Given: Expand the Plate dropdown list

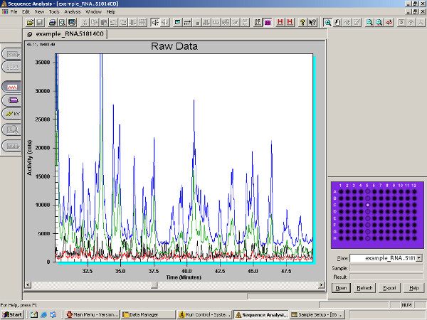Looking at the screenshot, I should tap(418, 257).
